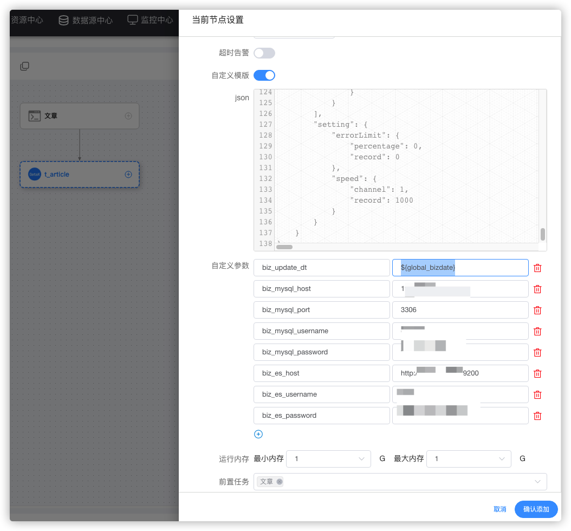The image size is (571, 531).
Task: Add a new custom parameter with the plus icon
Action: coord(258,434)
